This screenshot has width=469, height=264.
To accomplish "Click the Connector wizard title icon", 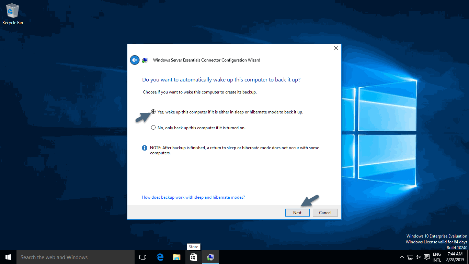I will pos(145,60).
